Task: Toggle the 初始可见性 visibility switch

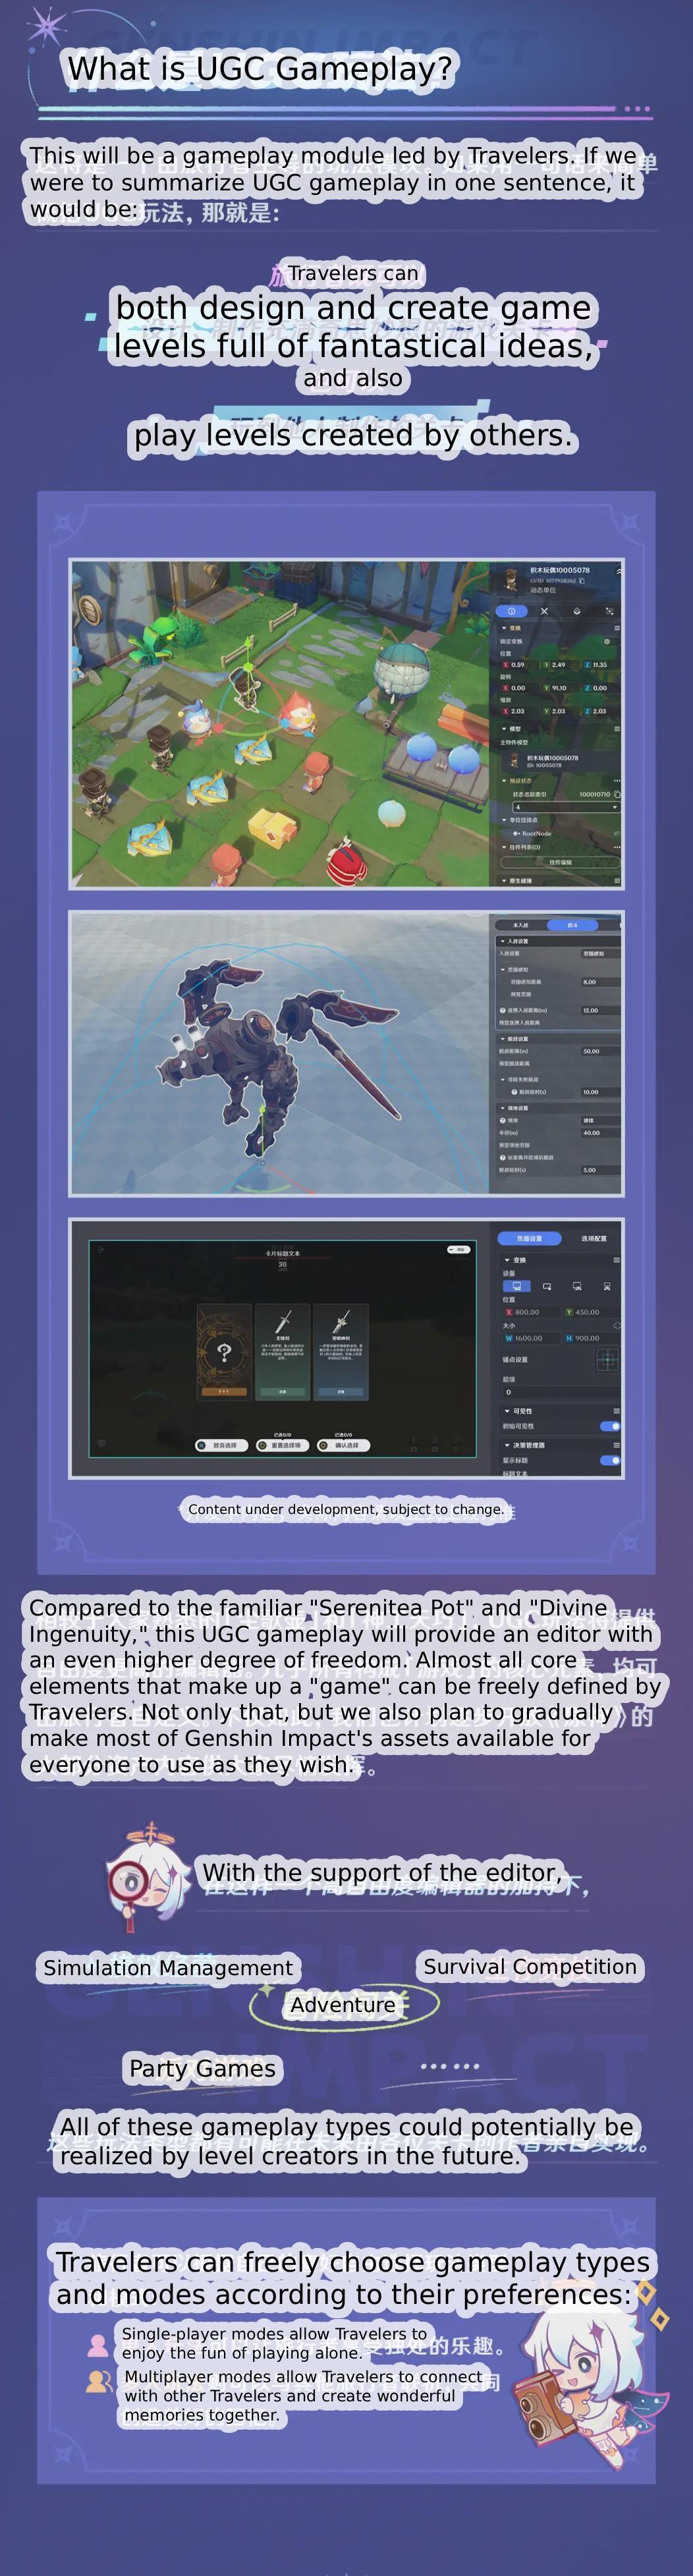Action: pos(610,1427)
